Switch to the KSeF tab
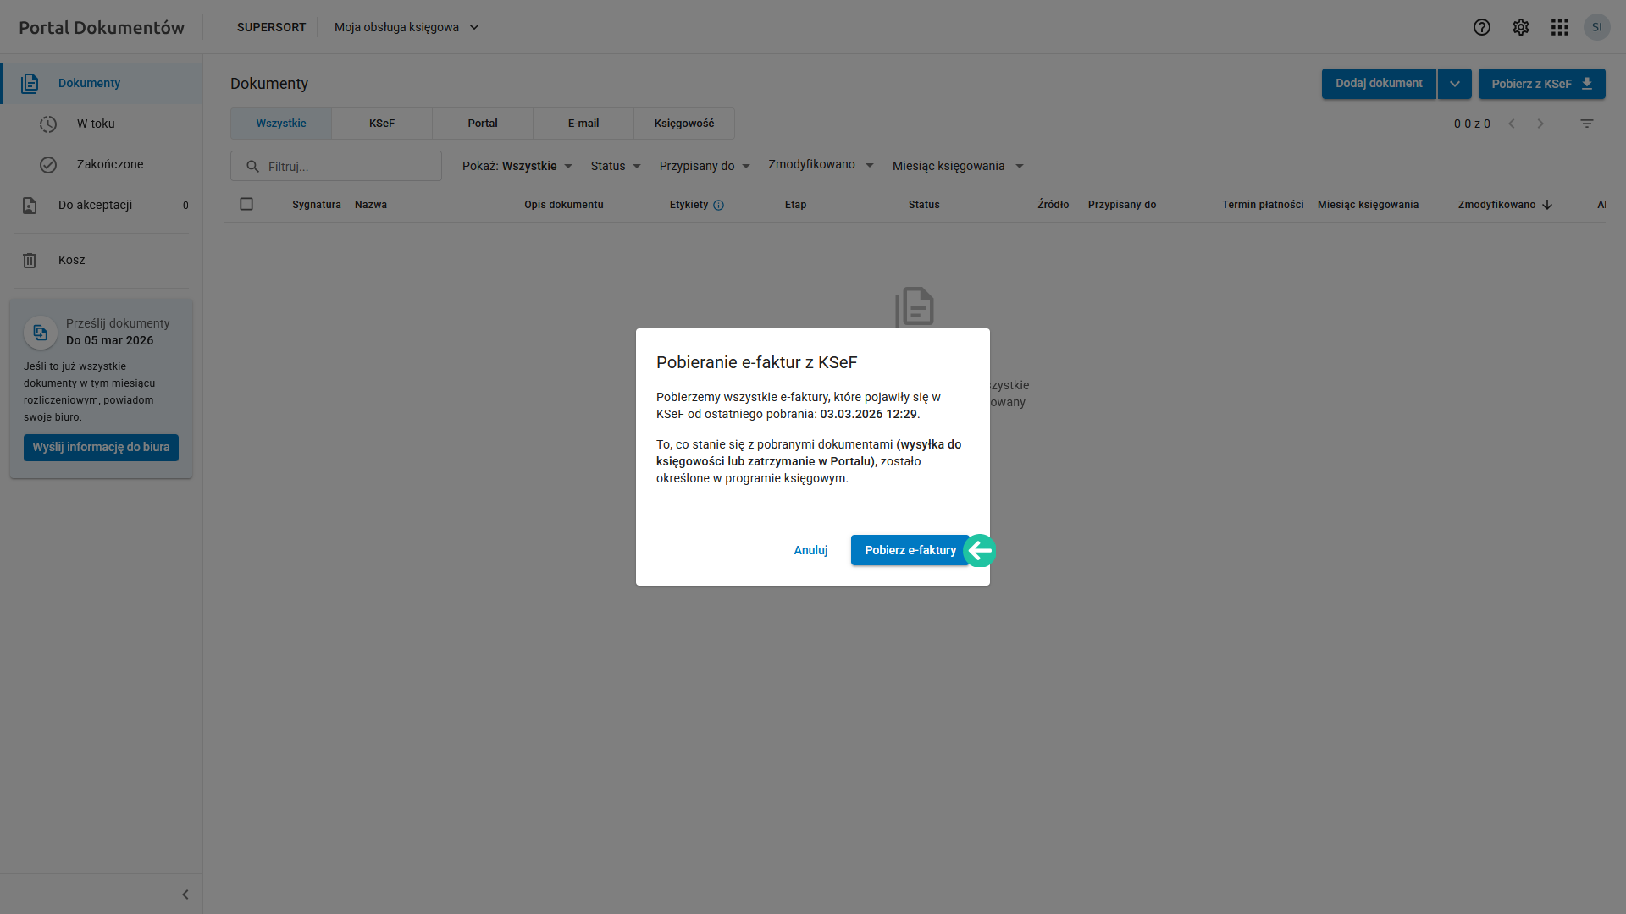 coord(382,124)
